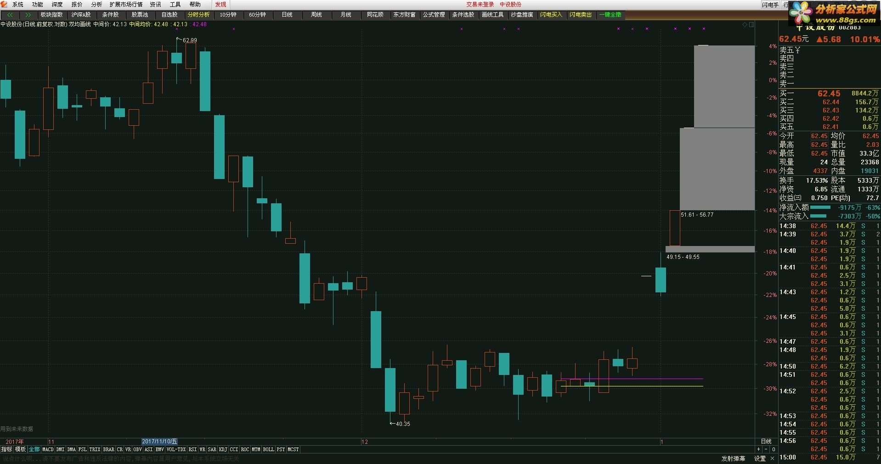
Task: Open the 自选股 list button
Action: 169,15
